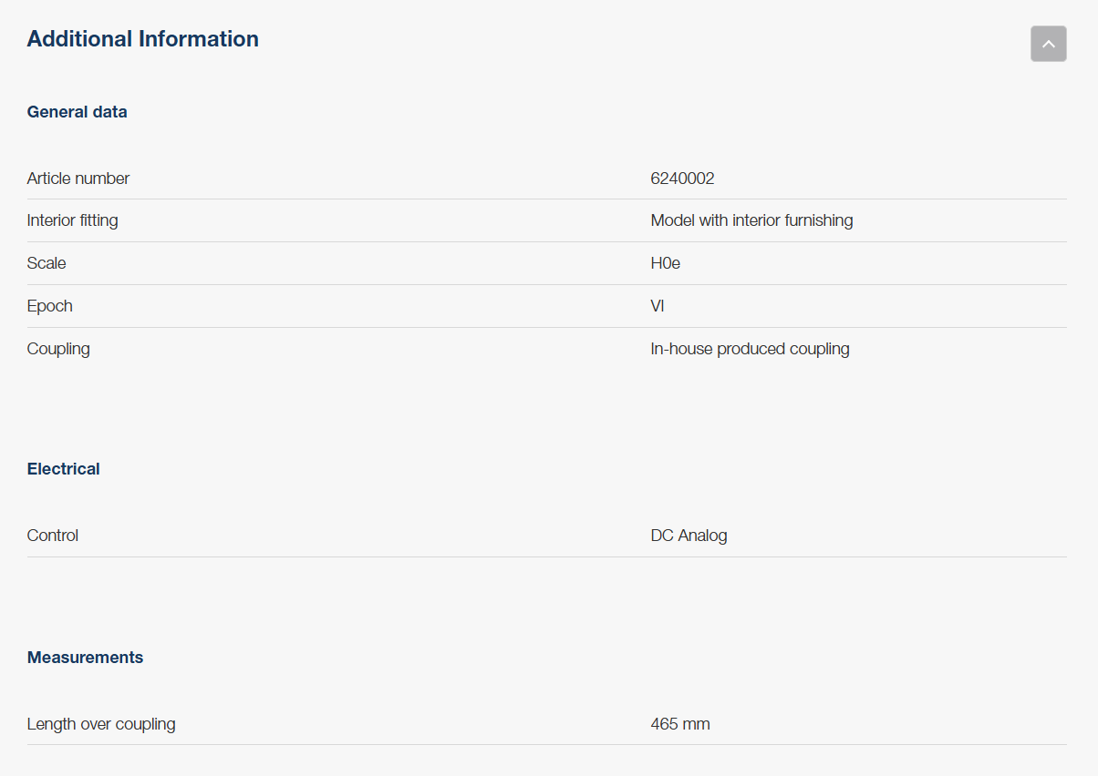The width and height of the screenshot is (1098, 776).
Task: Click the H0e scale value
Action: click(x=665, y=263)
